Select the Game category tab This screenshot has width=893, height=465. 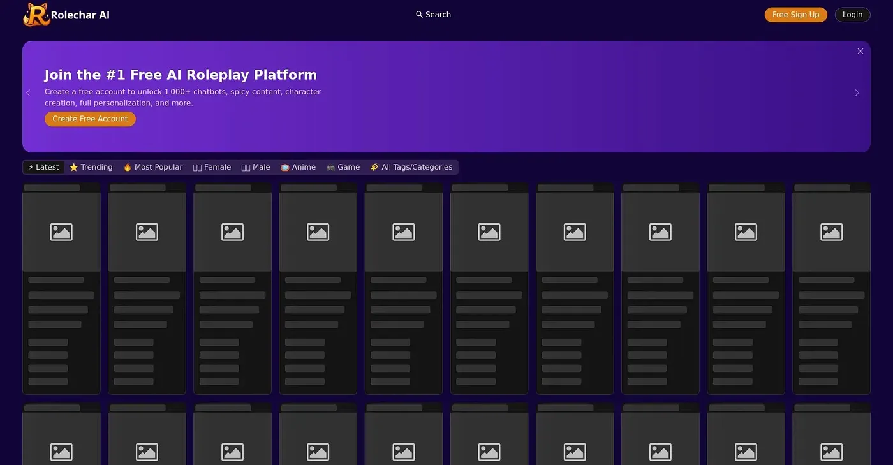343,167
